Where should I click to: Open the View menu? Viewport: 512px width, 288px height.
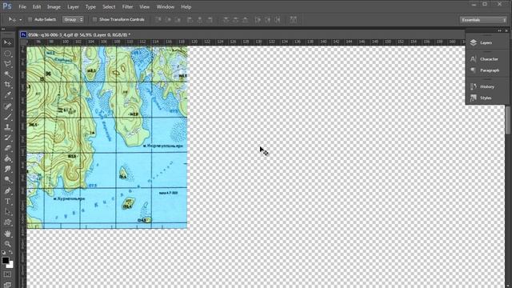pos(144,7)
